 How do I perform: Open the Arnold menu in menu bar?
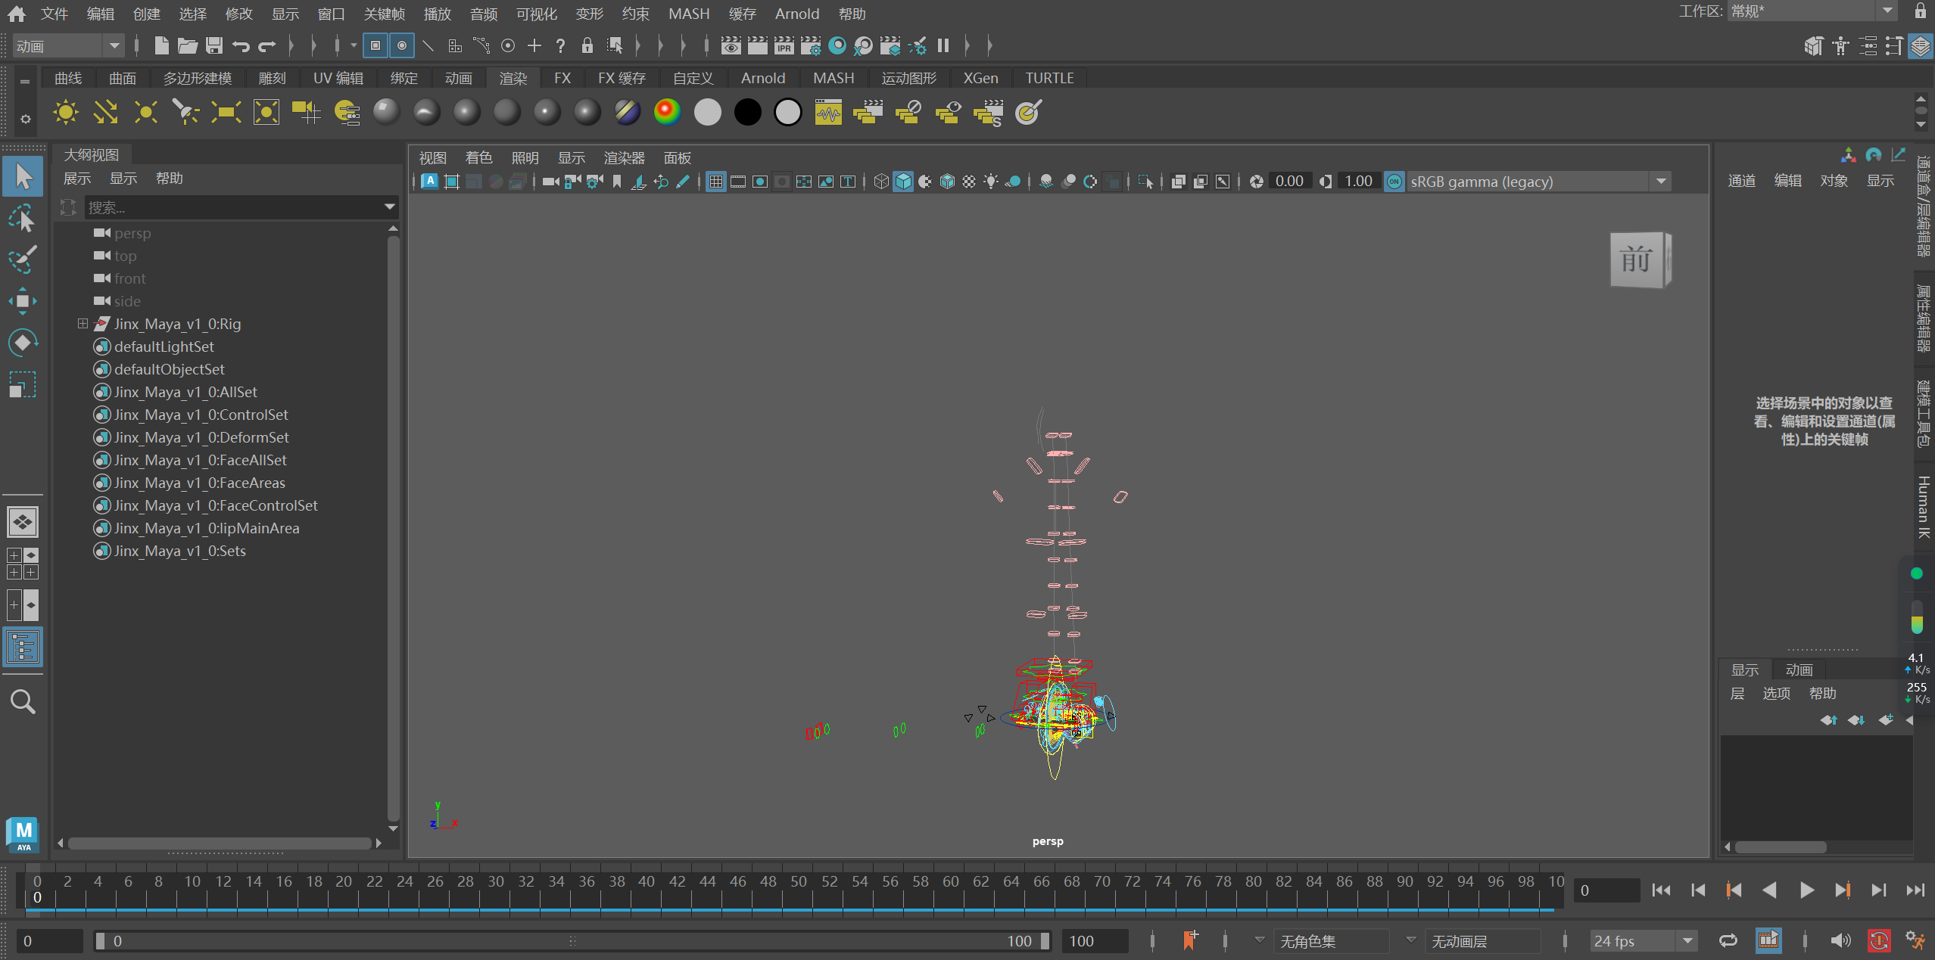pos(796,14)
